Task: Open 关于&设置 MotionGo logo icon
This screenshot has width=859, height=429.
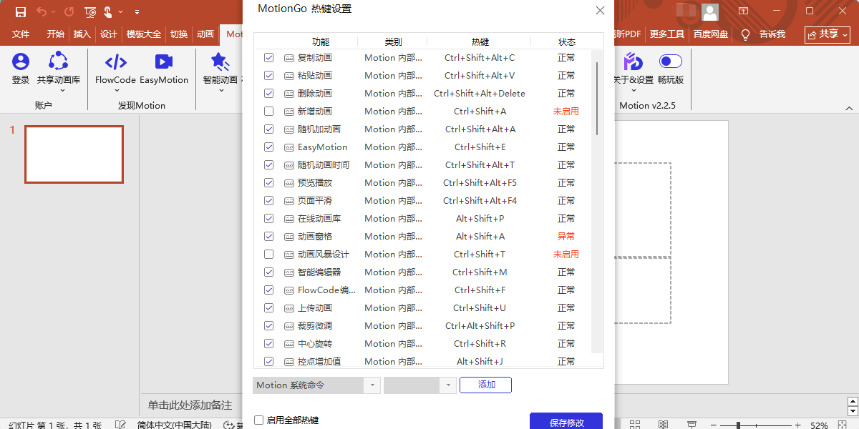Action: click(x=633, y=61)
